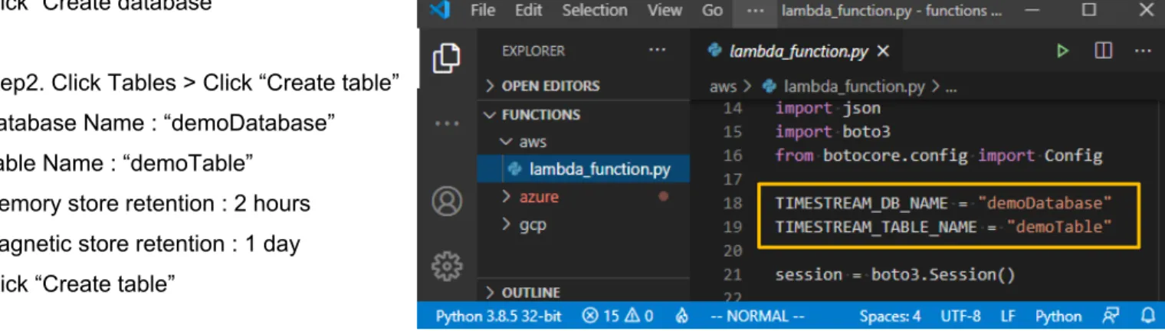Open the notifications bell in the status bar
The image size is (1165, 331).
click(x=1147, y=316)
